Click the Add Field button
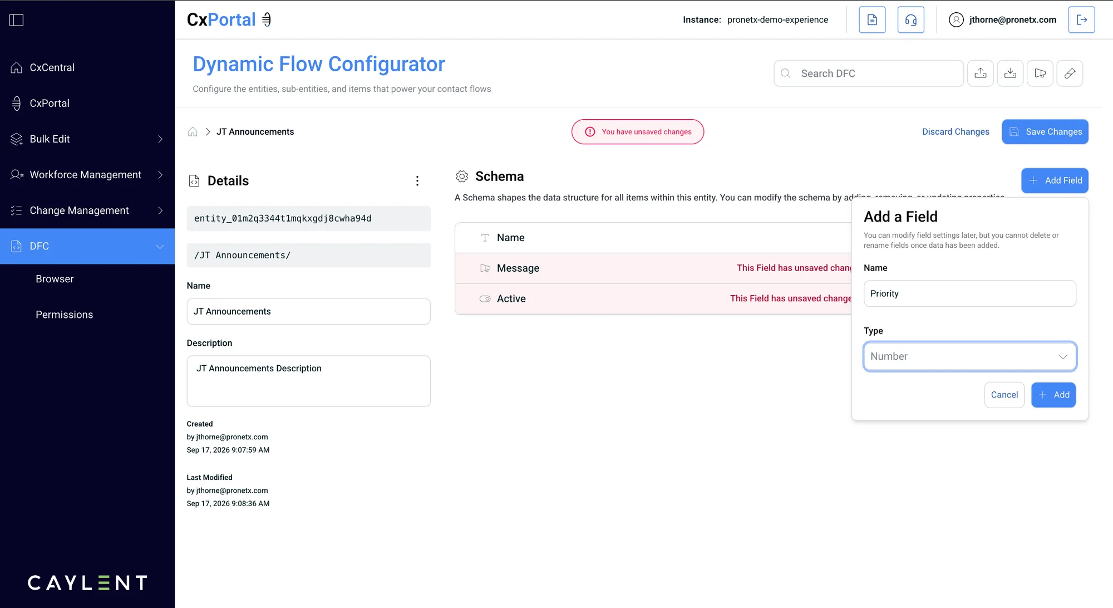 1055,180
